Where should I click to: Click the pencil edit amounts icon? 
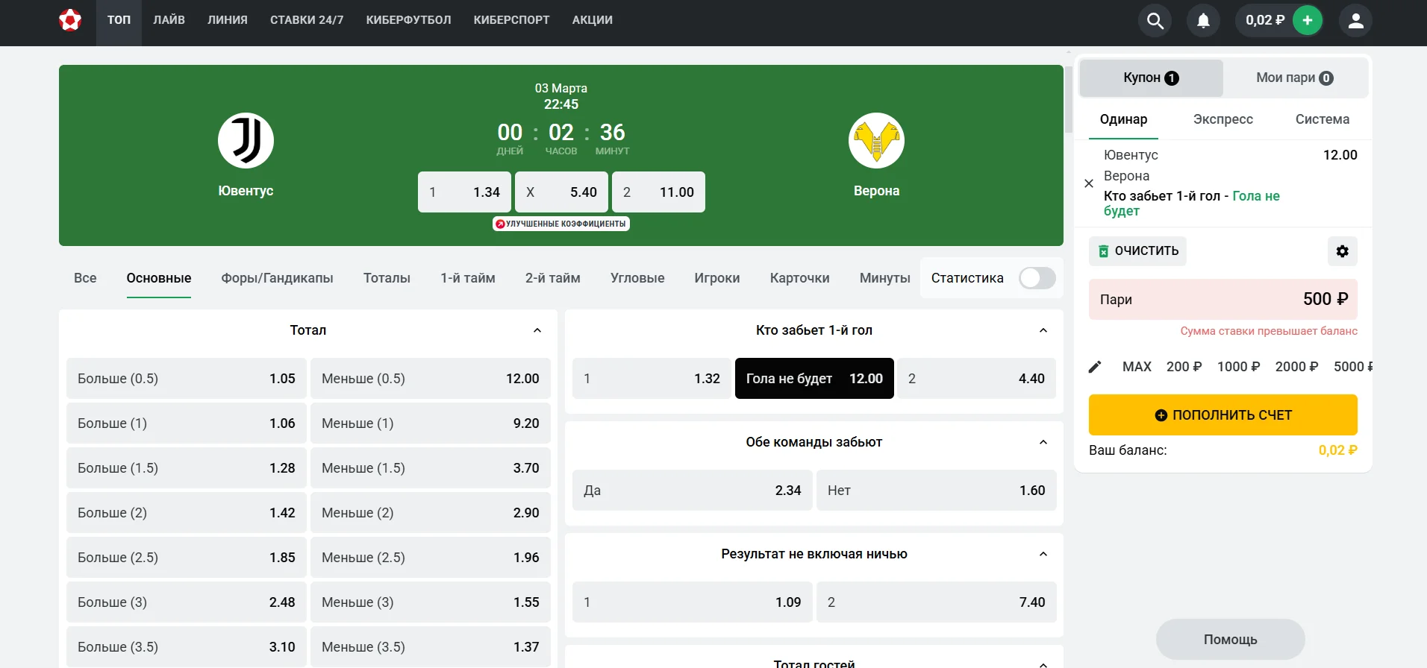coord(1095,367)
